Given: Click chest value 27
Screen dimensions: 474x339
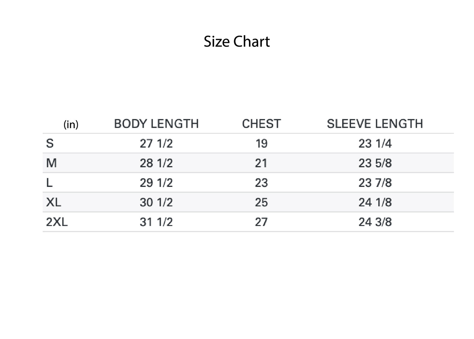Looking at the screenshot, I should click(261, 222).
